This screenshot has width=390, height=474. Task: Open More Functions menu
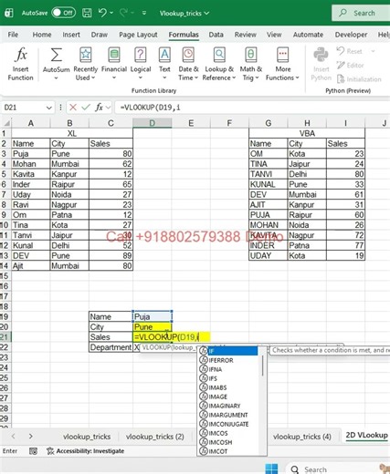[282, 64]
